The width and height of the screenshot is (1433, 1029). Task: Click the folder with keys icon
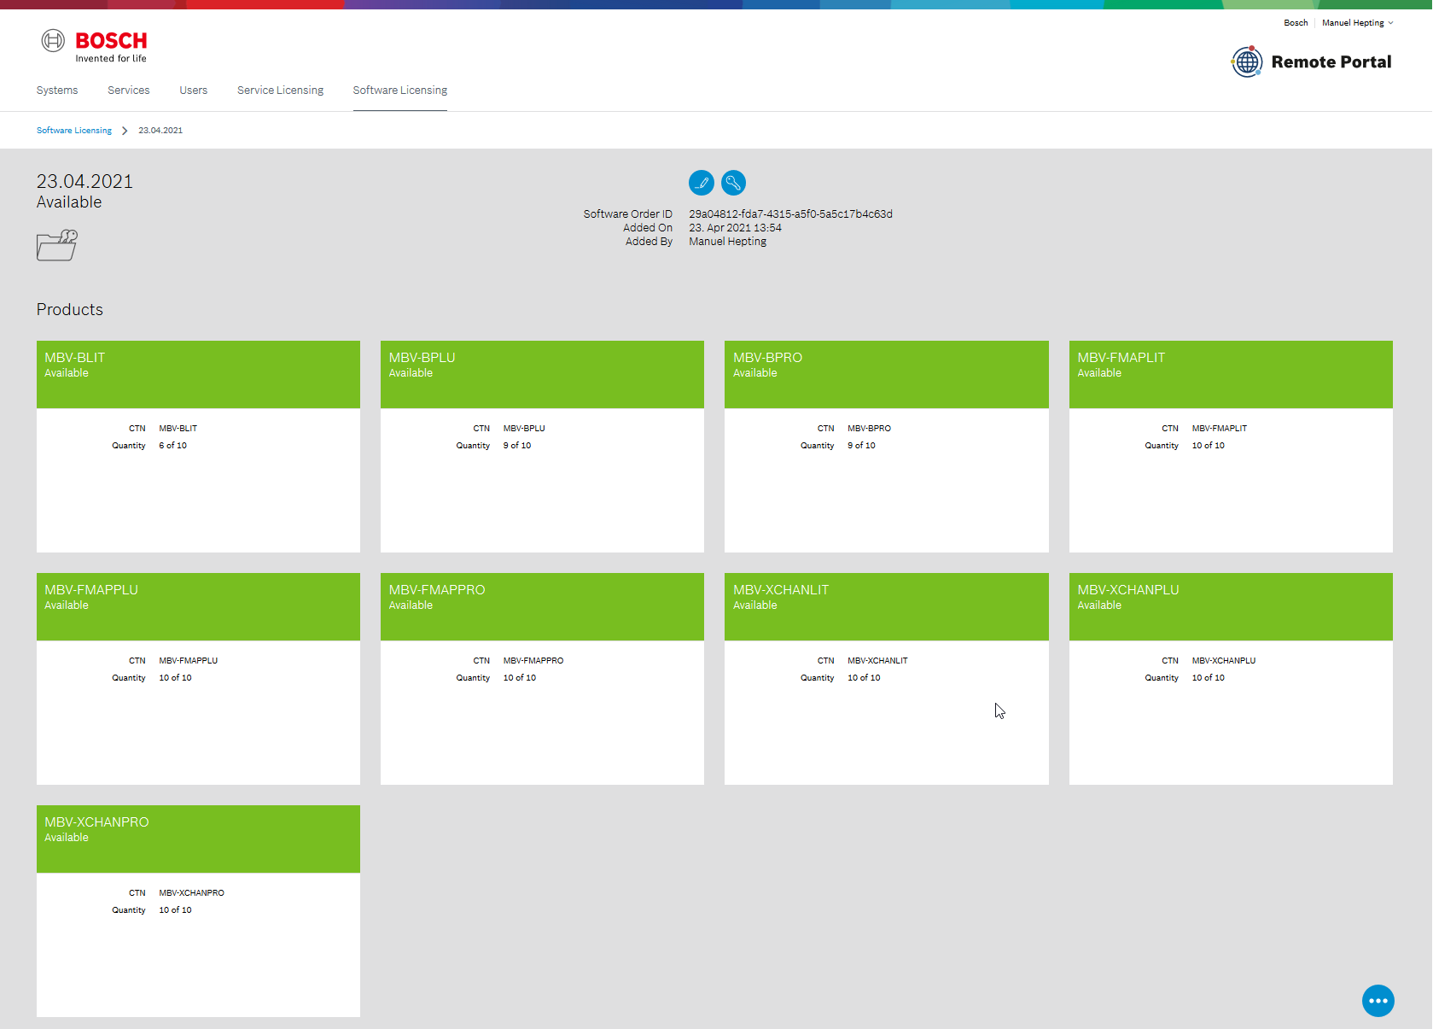57,245
